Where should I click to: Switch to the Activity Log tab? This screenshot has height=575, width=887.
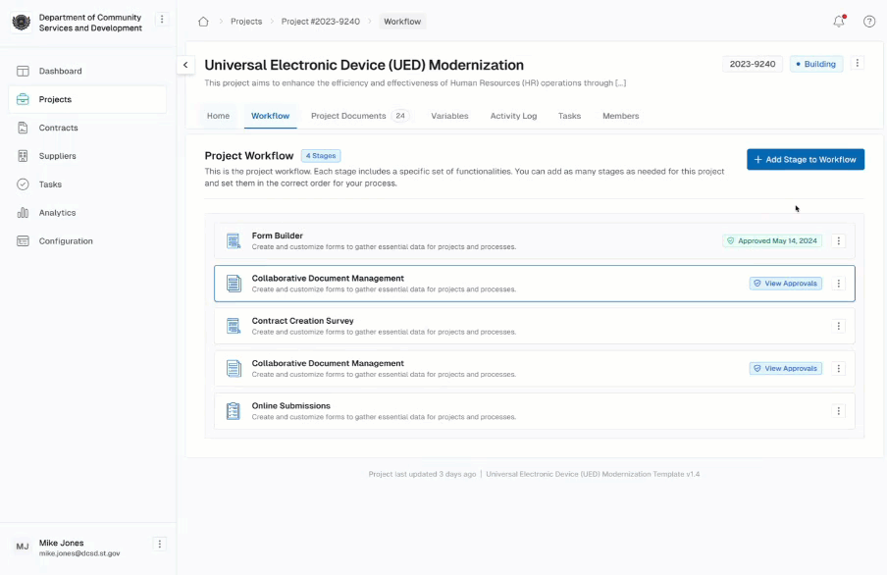(x=513, y=116)
